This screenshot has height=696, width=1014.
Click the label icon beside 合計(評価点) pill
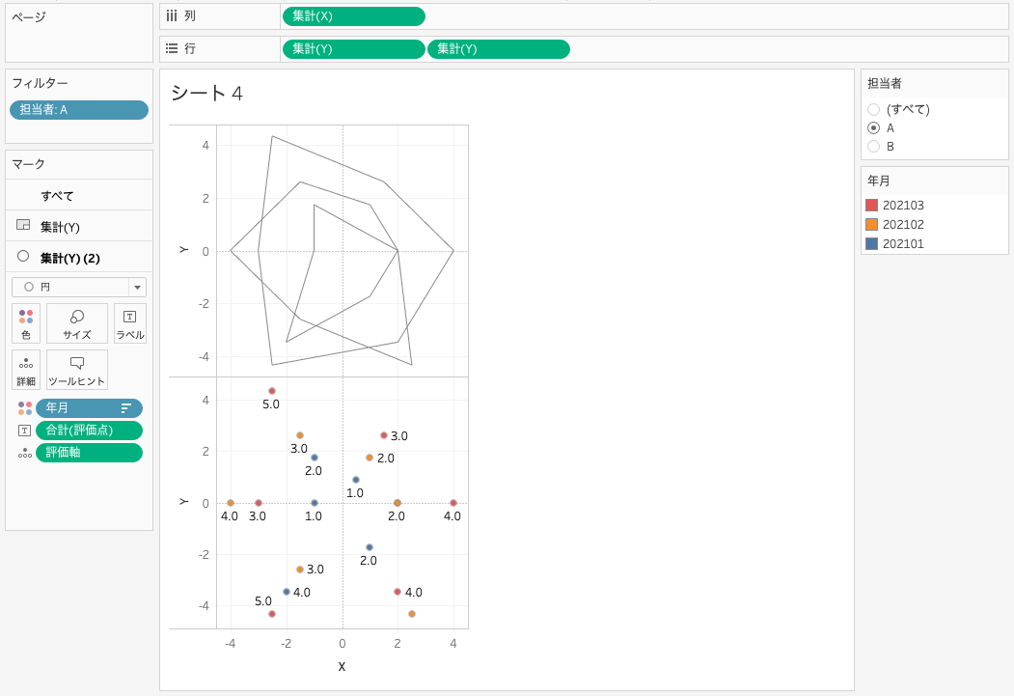pos(24,431)
